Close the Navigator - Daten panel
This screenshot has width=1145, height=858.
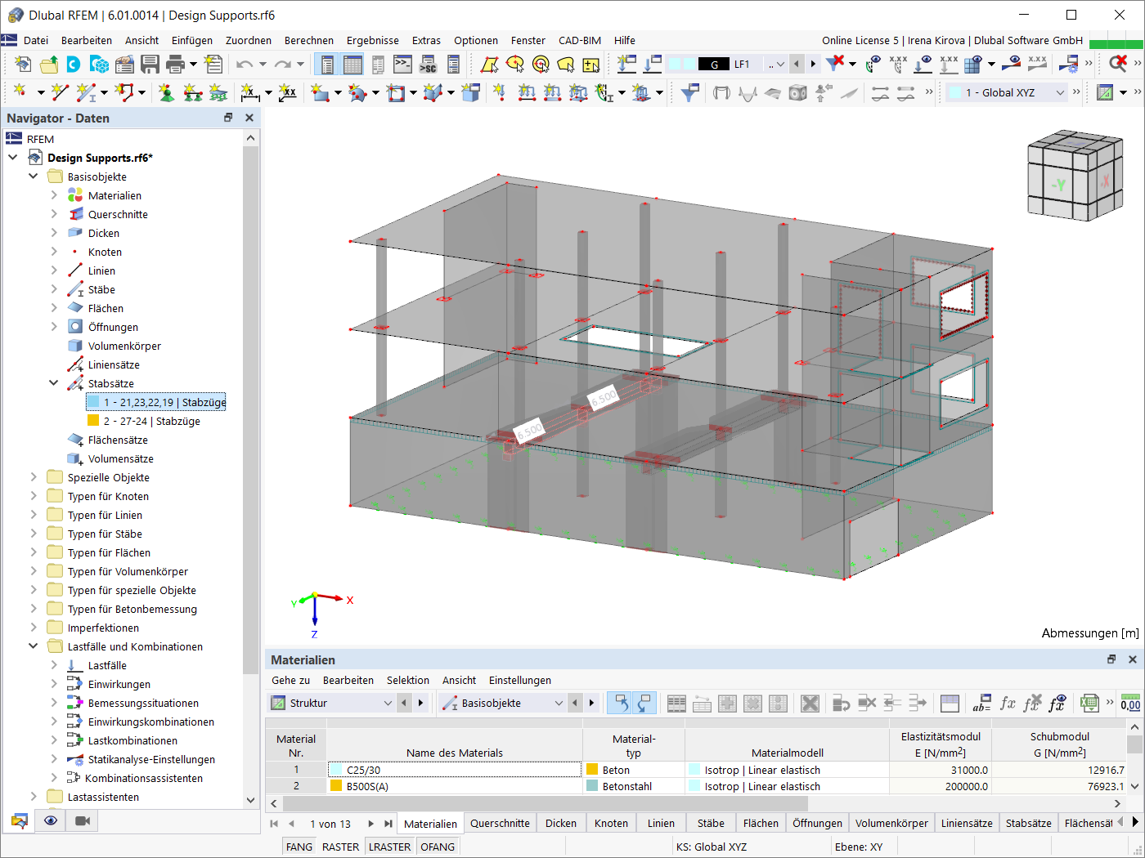tap(249, 118)
